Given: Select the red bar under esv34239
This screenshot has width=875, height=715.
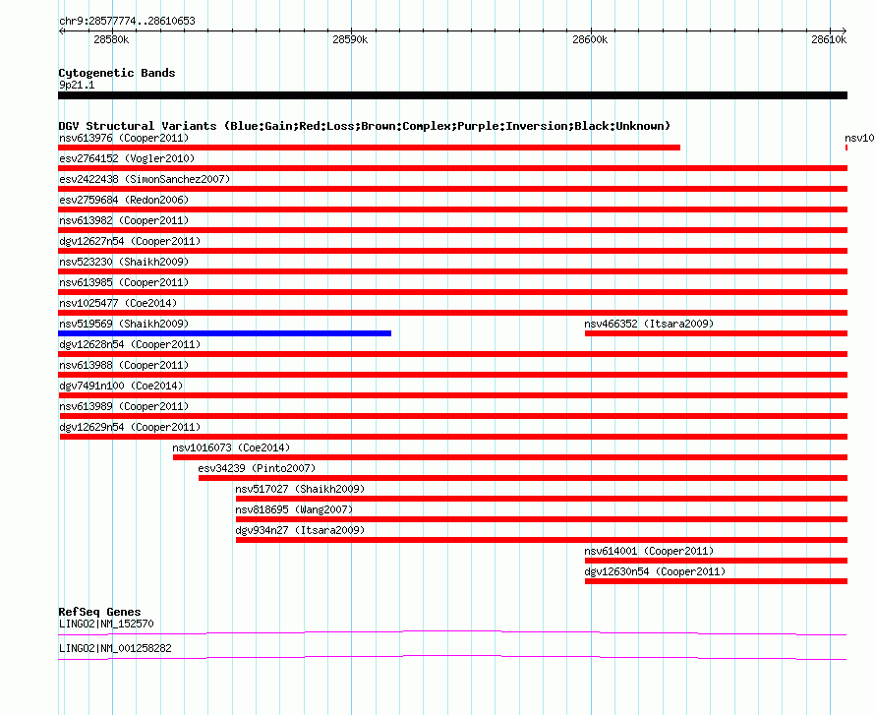Looking at the screenshot, I should point(523,478).
